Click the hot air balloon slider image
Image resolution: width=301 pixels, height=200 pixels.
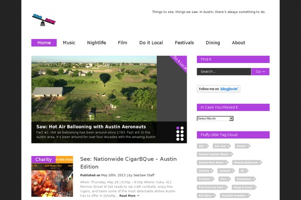(94, 88)
